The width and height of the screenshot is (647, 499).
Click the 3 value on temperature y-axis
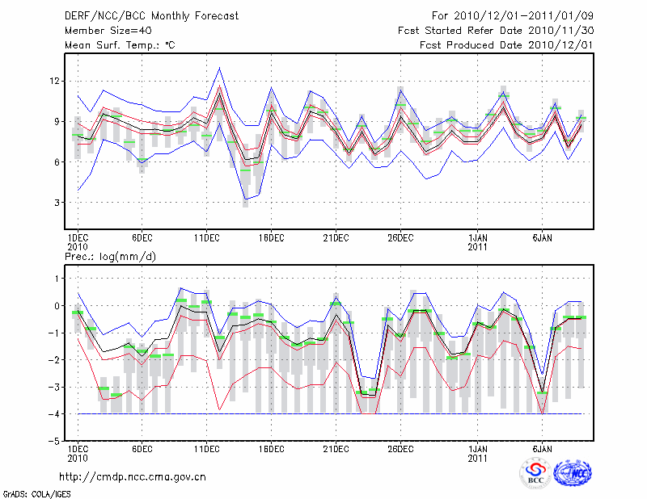click(57, 202)
